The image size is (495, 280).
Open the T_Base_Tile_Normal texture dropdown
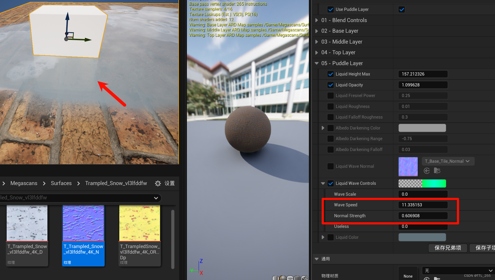coord(448,161)
